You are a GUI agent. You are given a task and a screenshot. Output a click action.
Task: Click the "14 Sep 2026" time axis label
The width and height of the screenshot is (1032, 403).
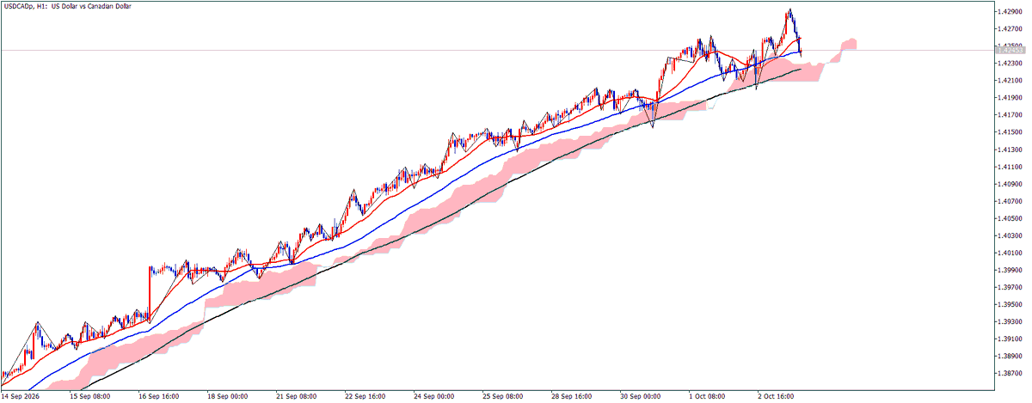pos(21,397)
